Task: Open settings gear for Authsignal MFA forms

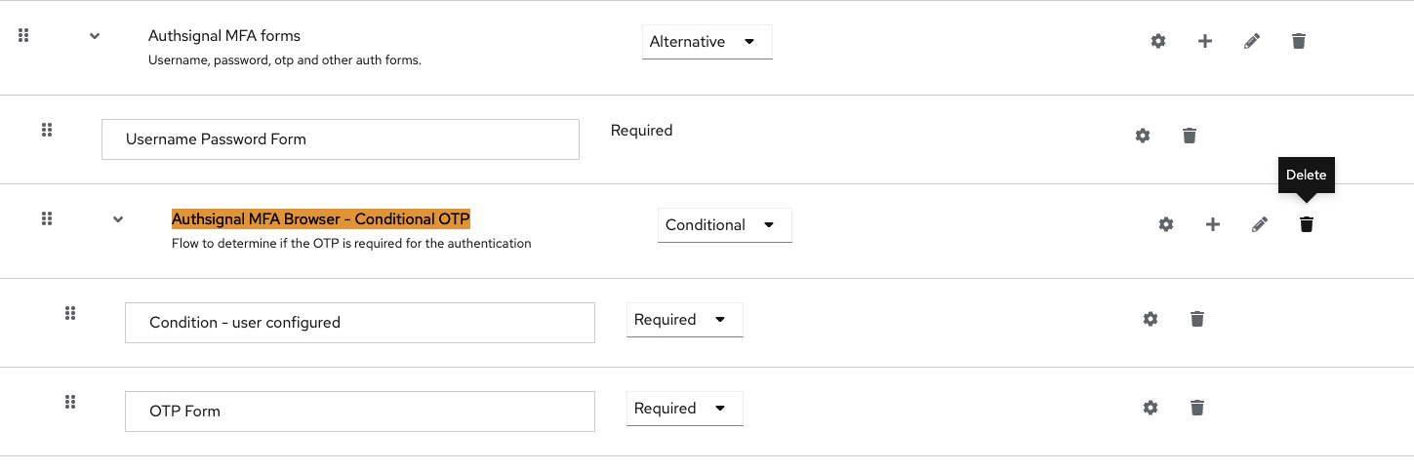Action: [1158, 41]
